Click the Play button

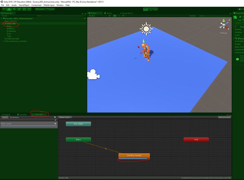click(146, 9)
